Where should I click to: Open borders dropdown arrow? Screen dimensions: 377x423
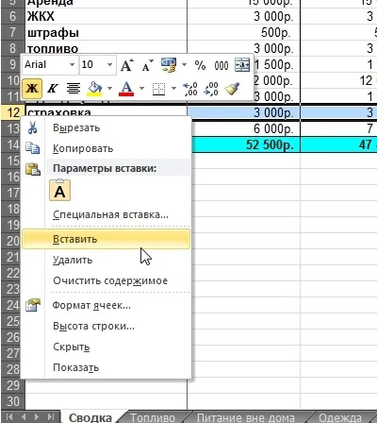coord(173,88)
